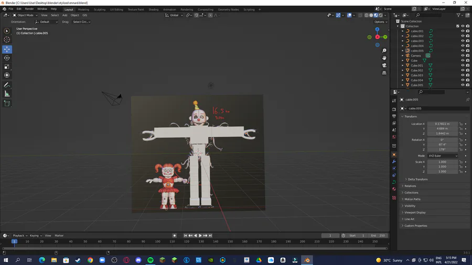
Task: Disable cable.005 in renders camera icon
Action: click(468, 51)
